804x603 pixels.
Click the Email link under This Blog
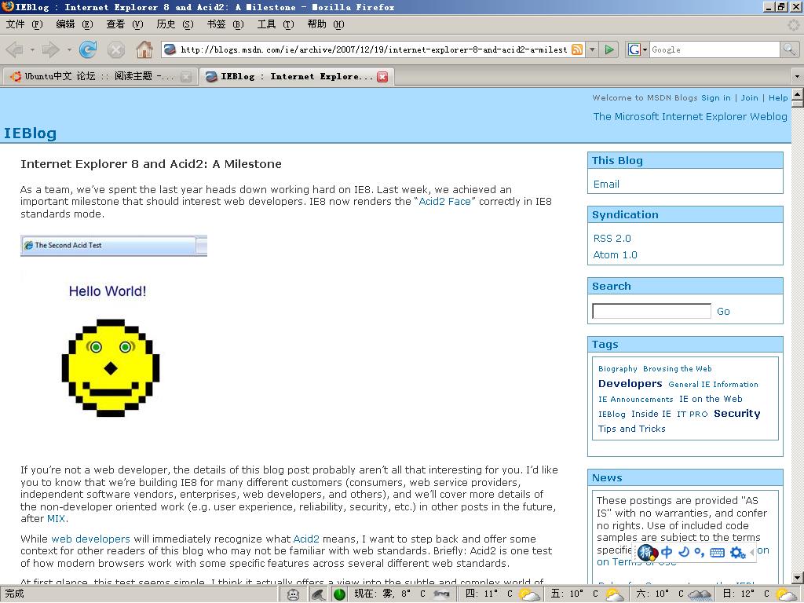coord(606,184)
